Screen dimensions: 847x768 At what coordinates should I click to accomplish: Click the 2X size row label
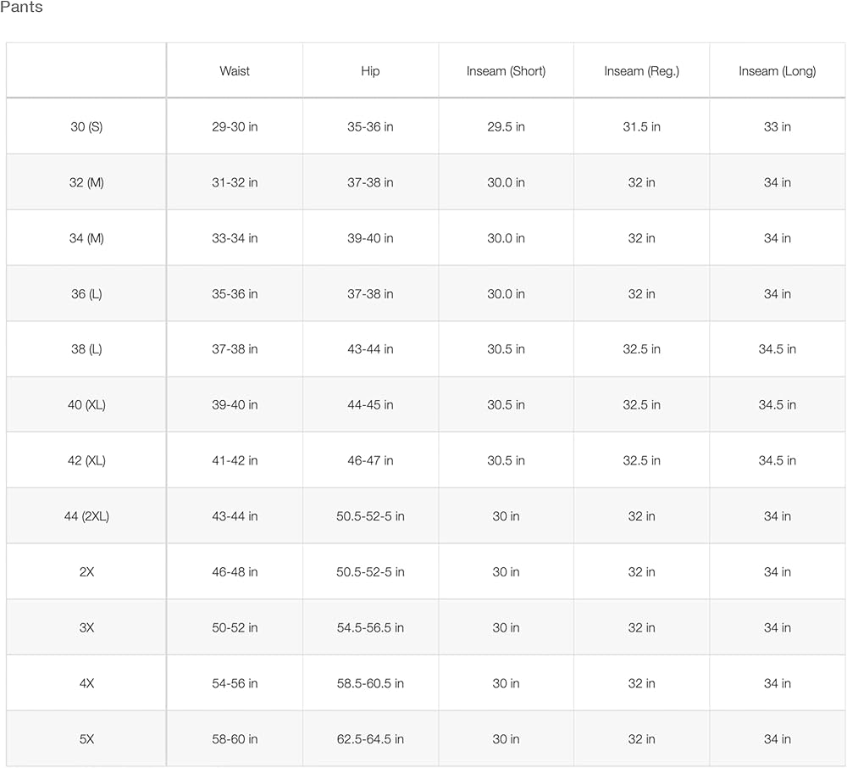[86, 572]
